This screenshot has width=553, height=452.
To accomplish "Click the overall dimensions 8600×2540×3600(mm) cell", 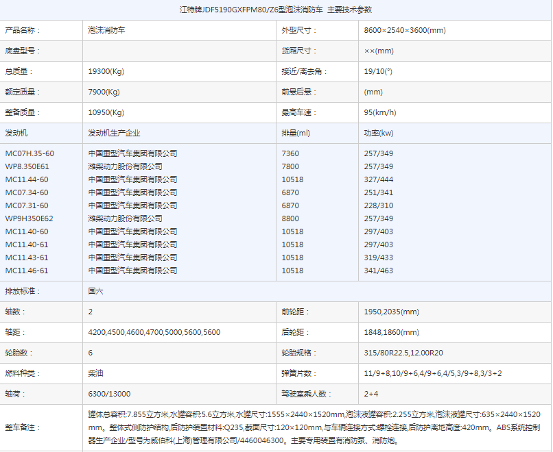I will (x=405, y=31).
